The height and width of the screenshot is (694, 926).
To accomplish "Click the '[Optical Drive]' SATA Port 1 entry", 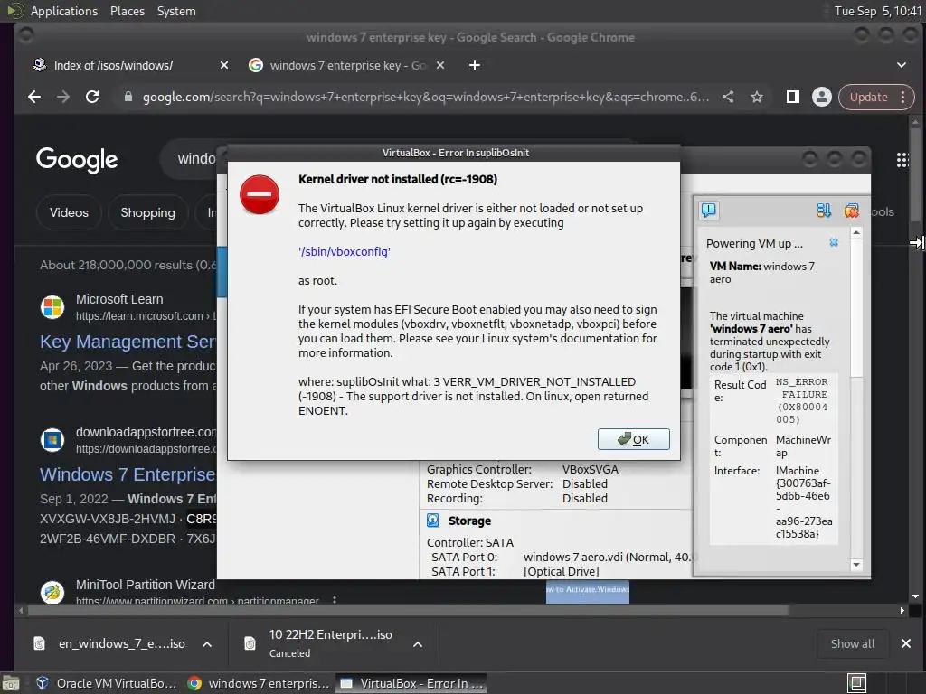I will (561, 571).
